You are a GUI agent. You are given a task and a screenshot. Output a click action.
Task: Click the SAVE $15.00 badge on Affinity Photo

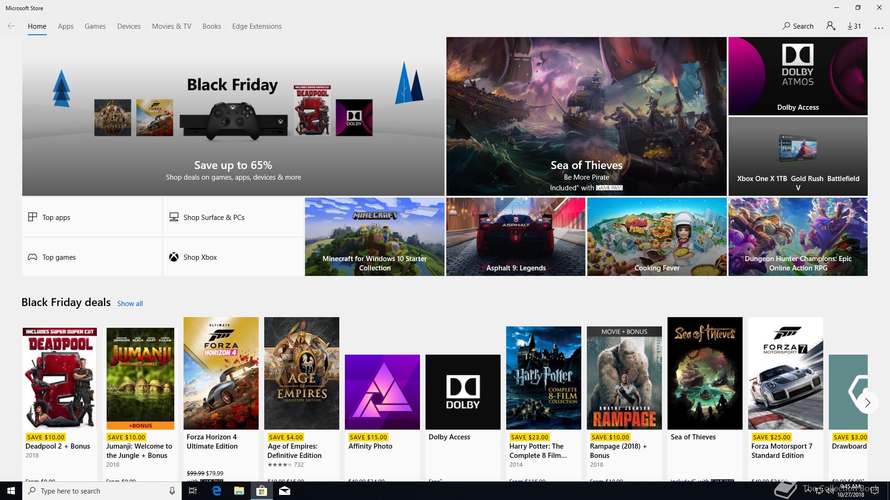368,437
